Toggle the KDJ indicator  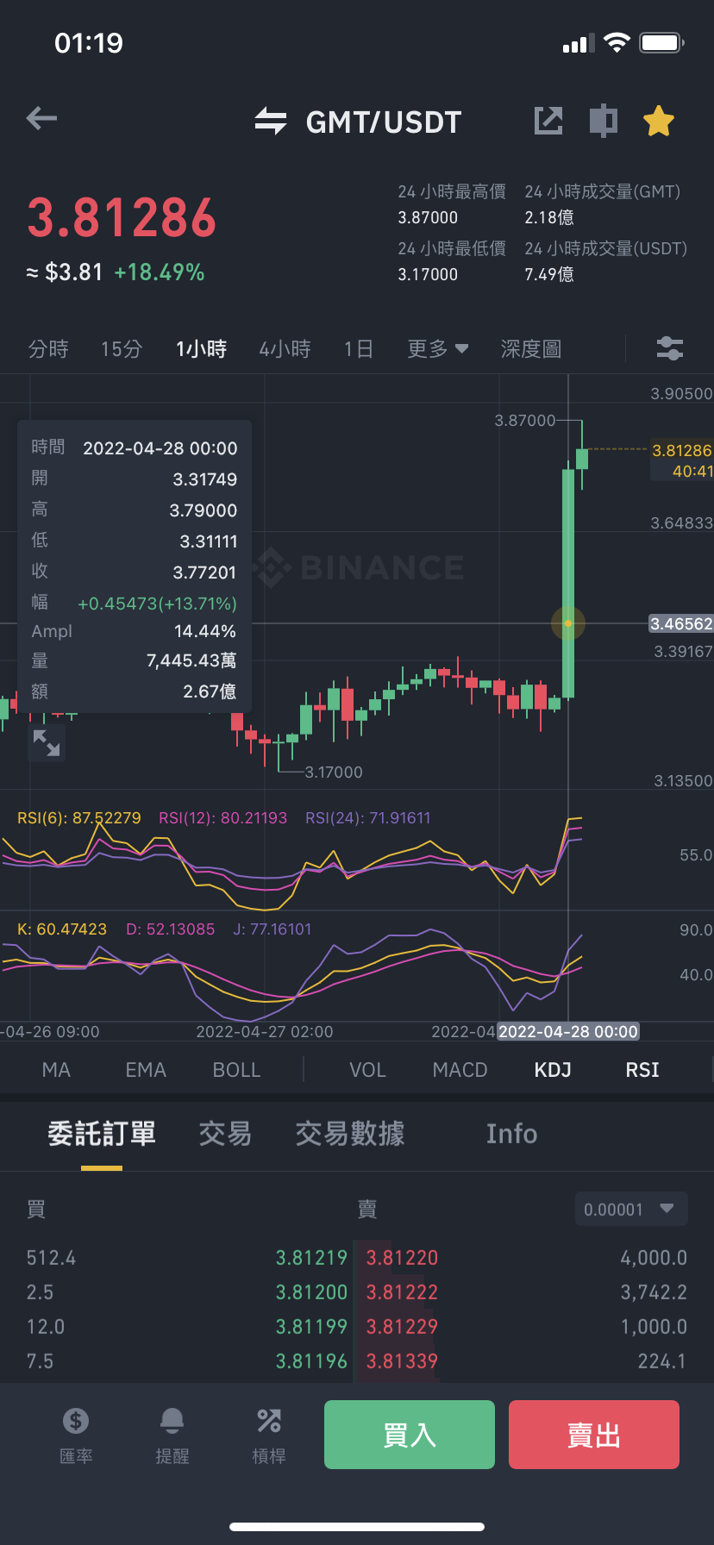click(x=553, y=1070)
